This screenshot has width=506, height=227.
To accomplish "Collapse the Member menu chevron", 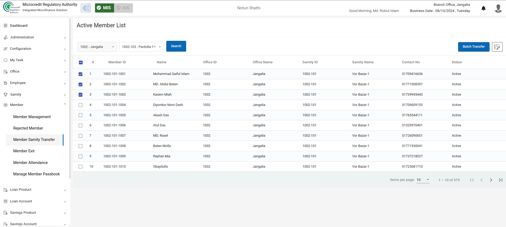I will 65,104.
